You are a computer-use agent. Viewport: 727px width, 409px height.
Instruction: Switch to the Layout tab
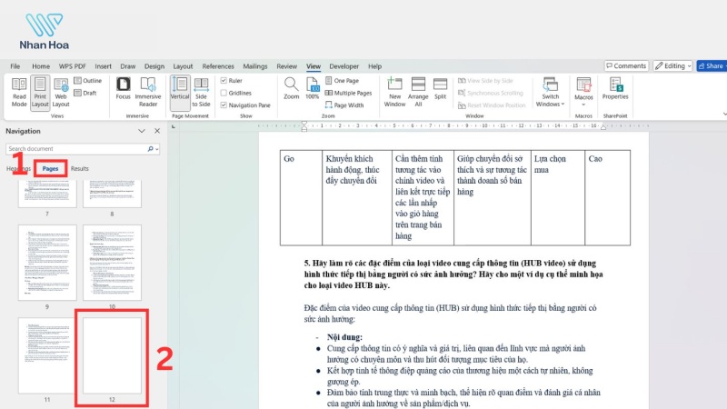pos(183,66)
